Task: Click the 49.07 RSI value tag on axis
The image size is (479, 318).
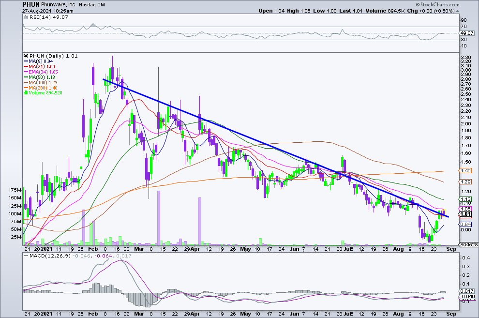Action: (x=467, y=33)
